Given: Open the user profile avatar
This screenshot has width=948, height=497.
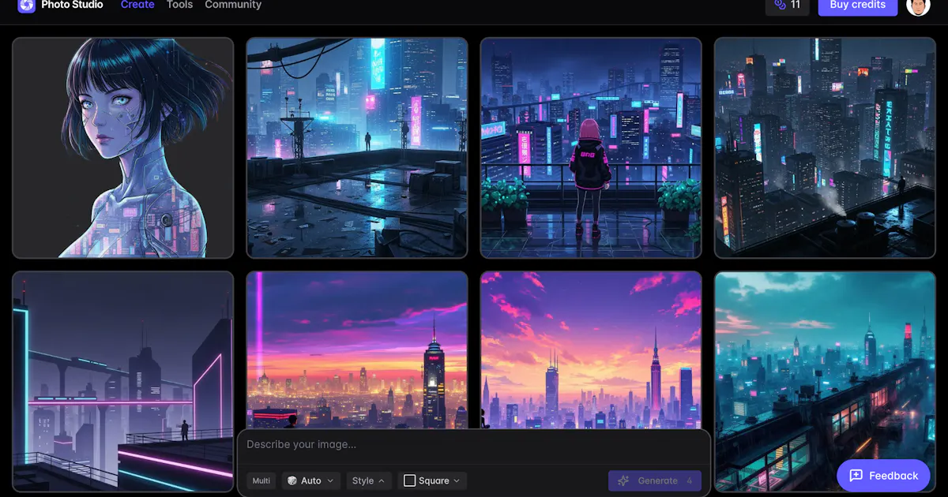Looking at the screenshot, I should tap(919, 6).
